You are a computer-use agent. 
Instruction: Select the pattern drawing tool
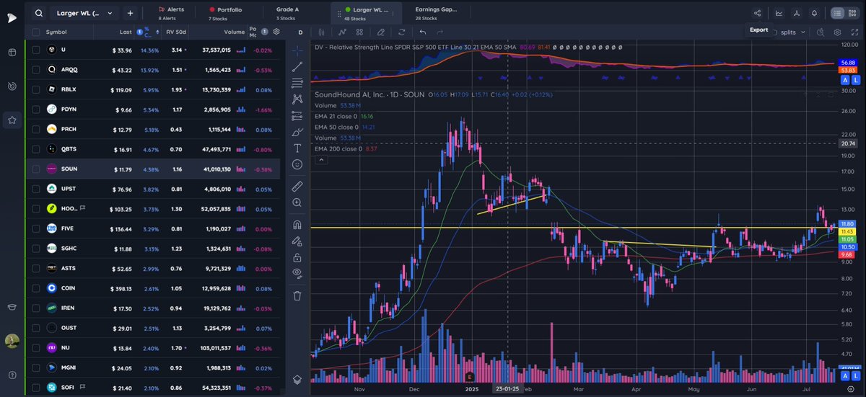point(297,99)
